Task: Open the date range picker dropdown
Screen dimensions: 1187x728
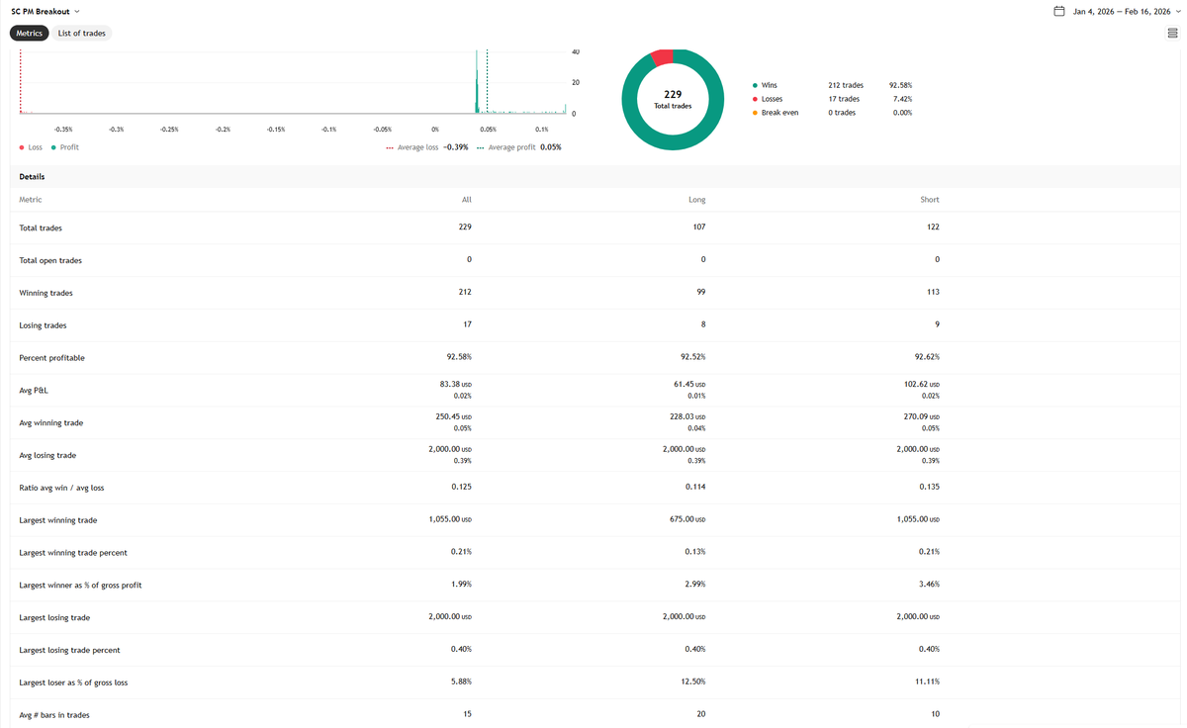Action: coord(1125,12)
